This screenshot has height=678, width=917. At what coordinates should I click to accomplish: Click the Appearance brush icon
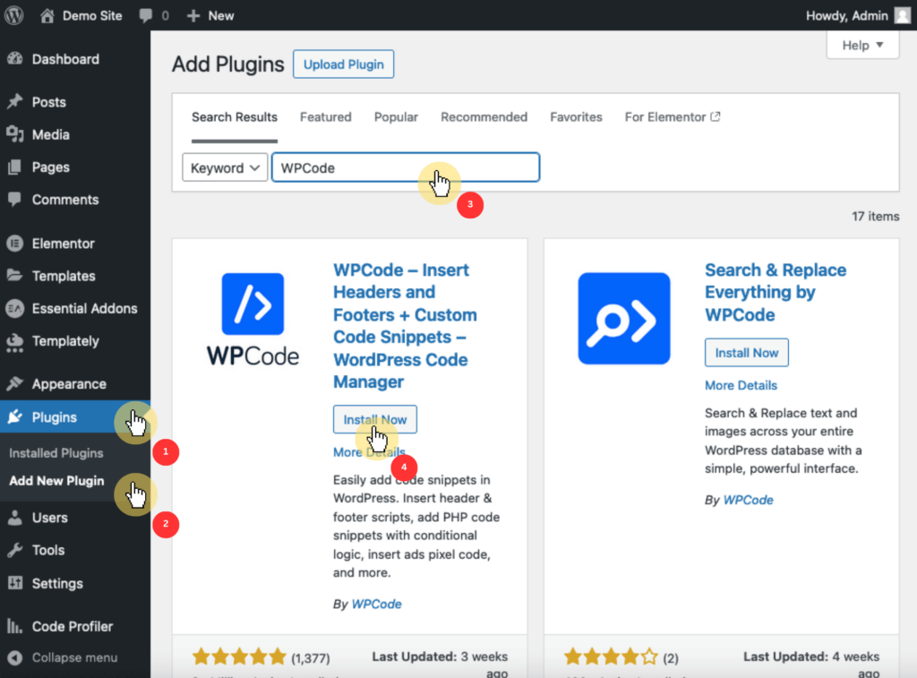pos(15,383)
